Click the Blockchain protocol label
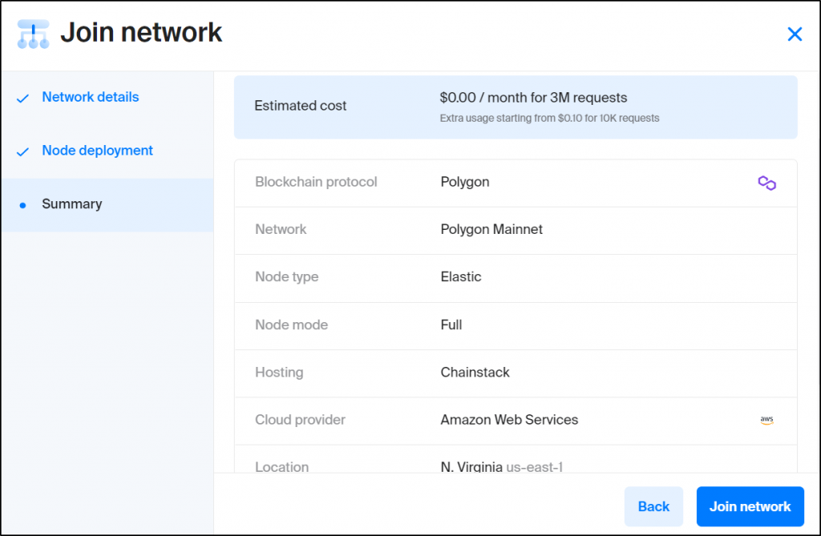The image size is (821, 536). point(316,182)
